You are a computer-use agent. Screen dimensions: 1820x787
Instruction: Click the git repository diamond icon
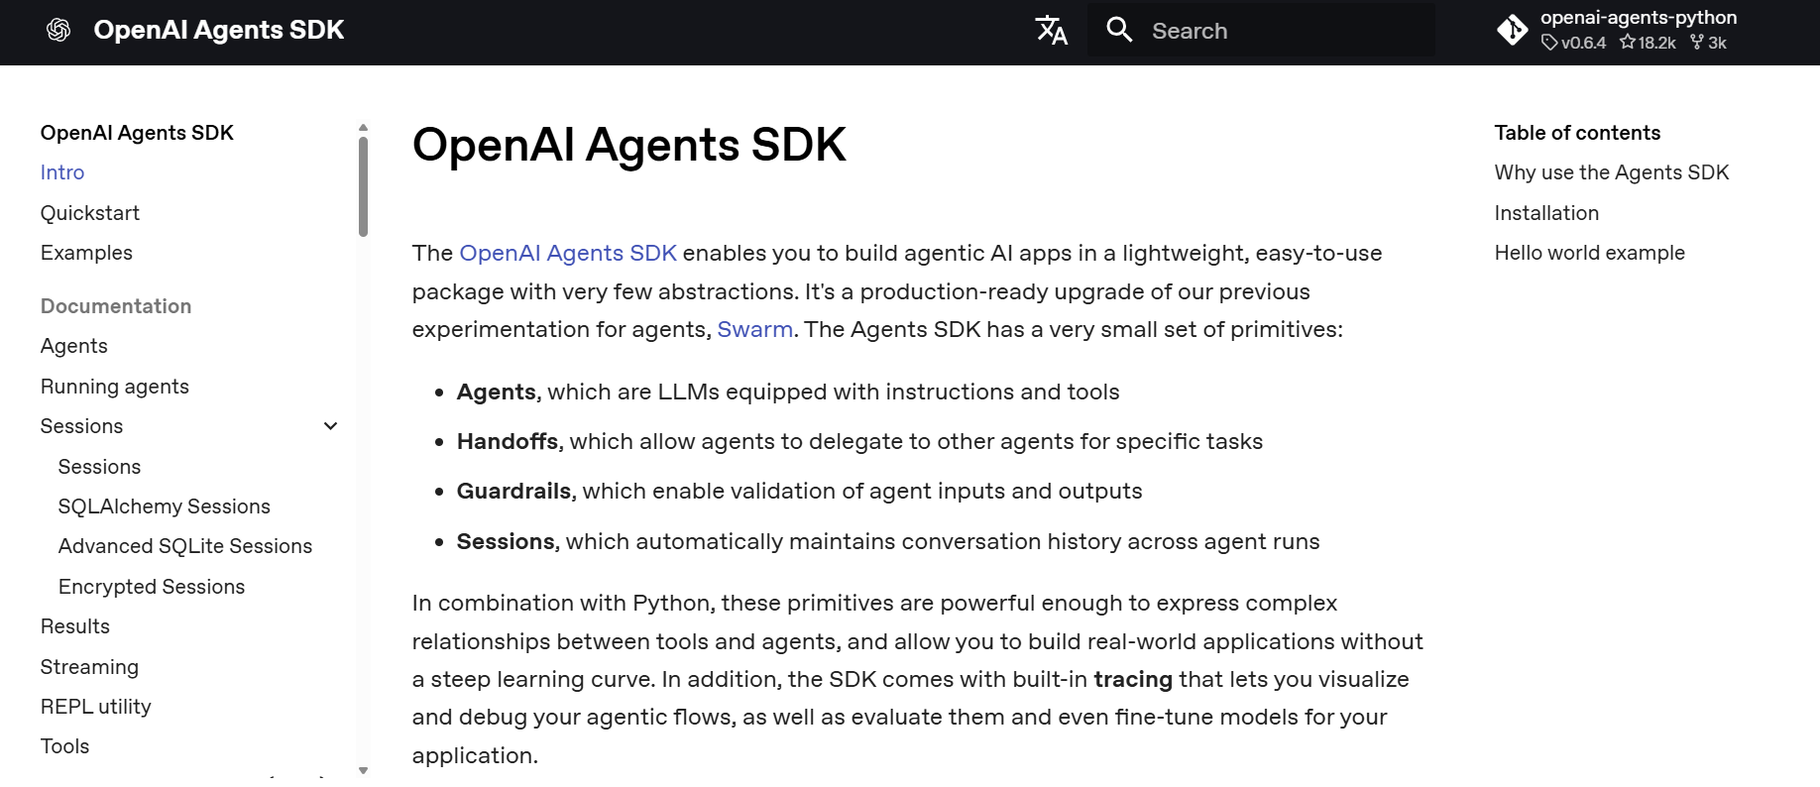(1513, 30)
